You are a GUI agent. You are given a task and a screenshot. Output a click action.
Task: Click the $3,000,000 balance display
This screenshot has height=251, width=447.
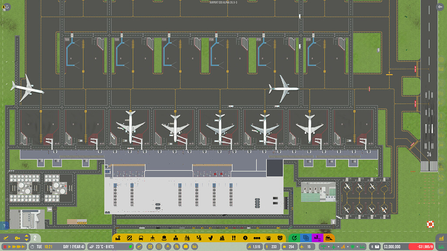click(392, 246)
